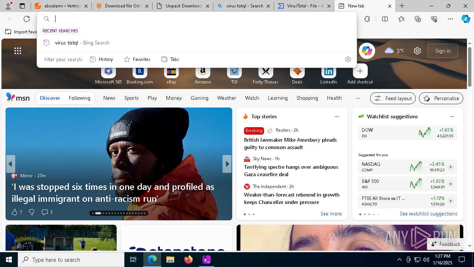Open the user profile icon

tap(8, 6)
